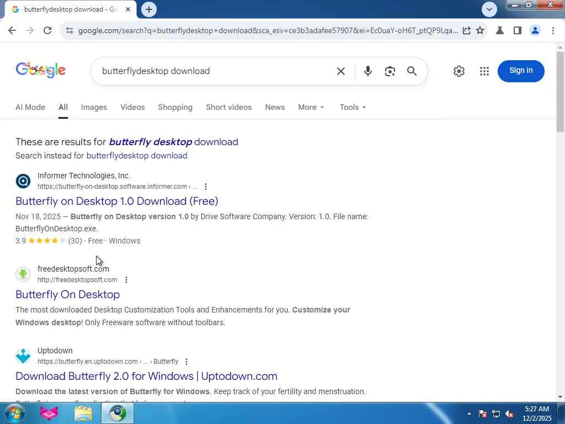Screen dimensions: 565x424
Task: Click the network tray icon
Action: [496, 414]
